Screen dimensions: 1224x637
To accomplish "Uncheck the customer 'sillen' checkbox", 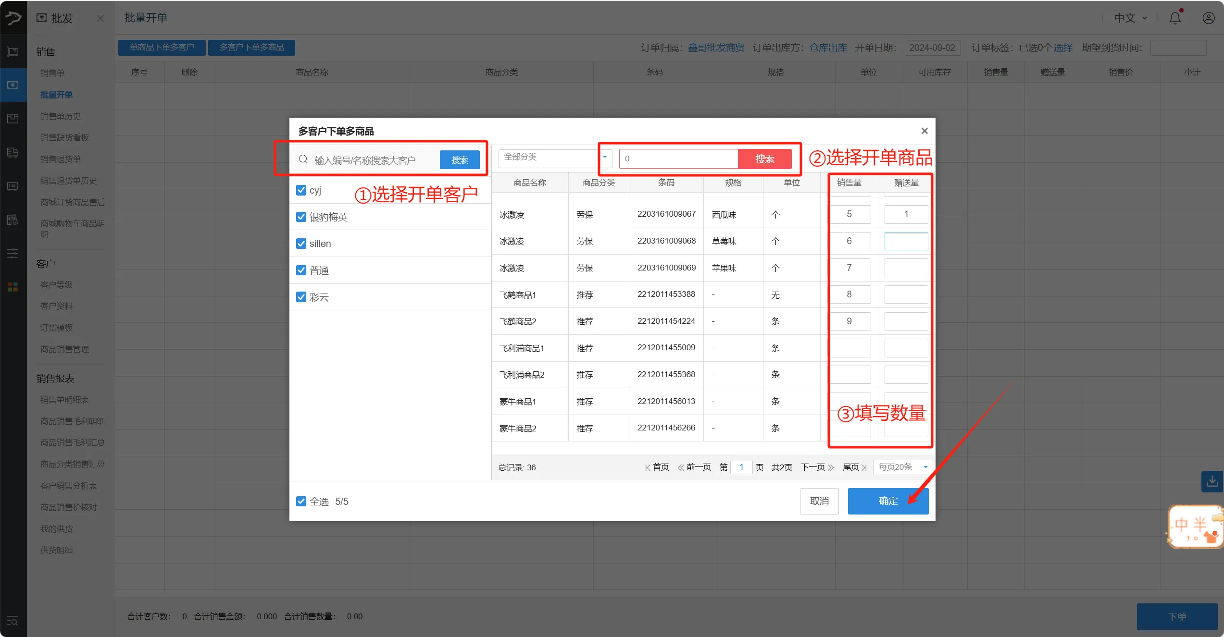I will (x=301, y=243).
